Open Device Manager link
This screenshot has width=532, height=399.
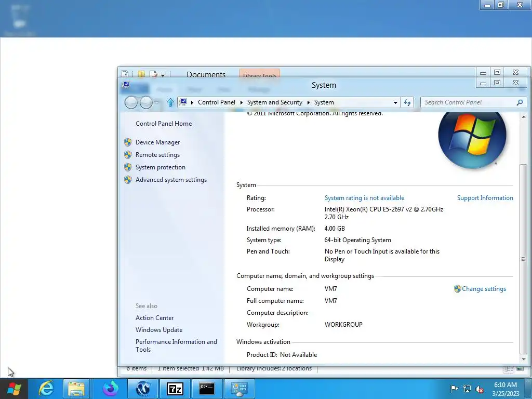point(158,142)
